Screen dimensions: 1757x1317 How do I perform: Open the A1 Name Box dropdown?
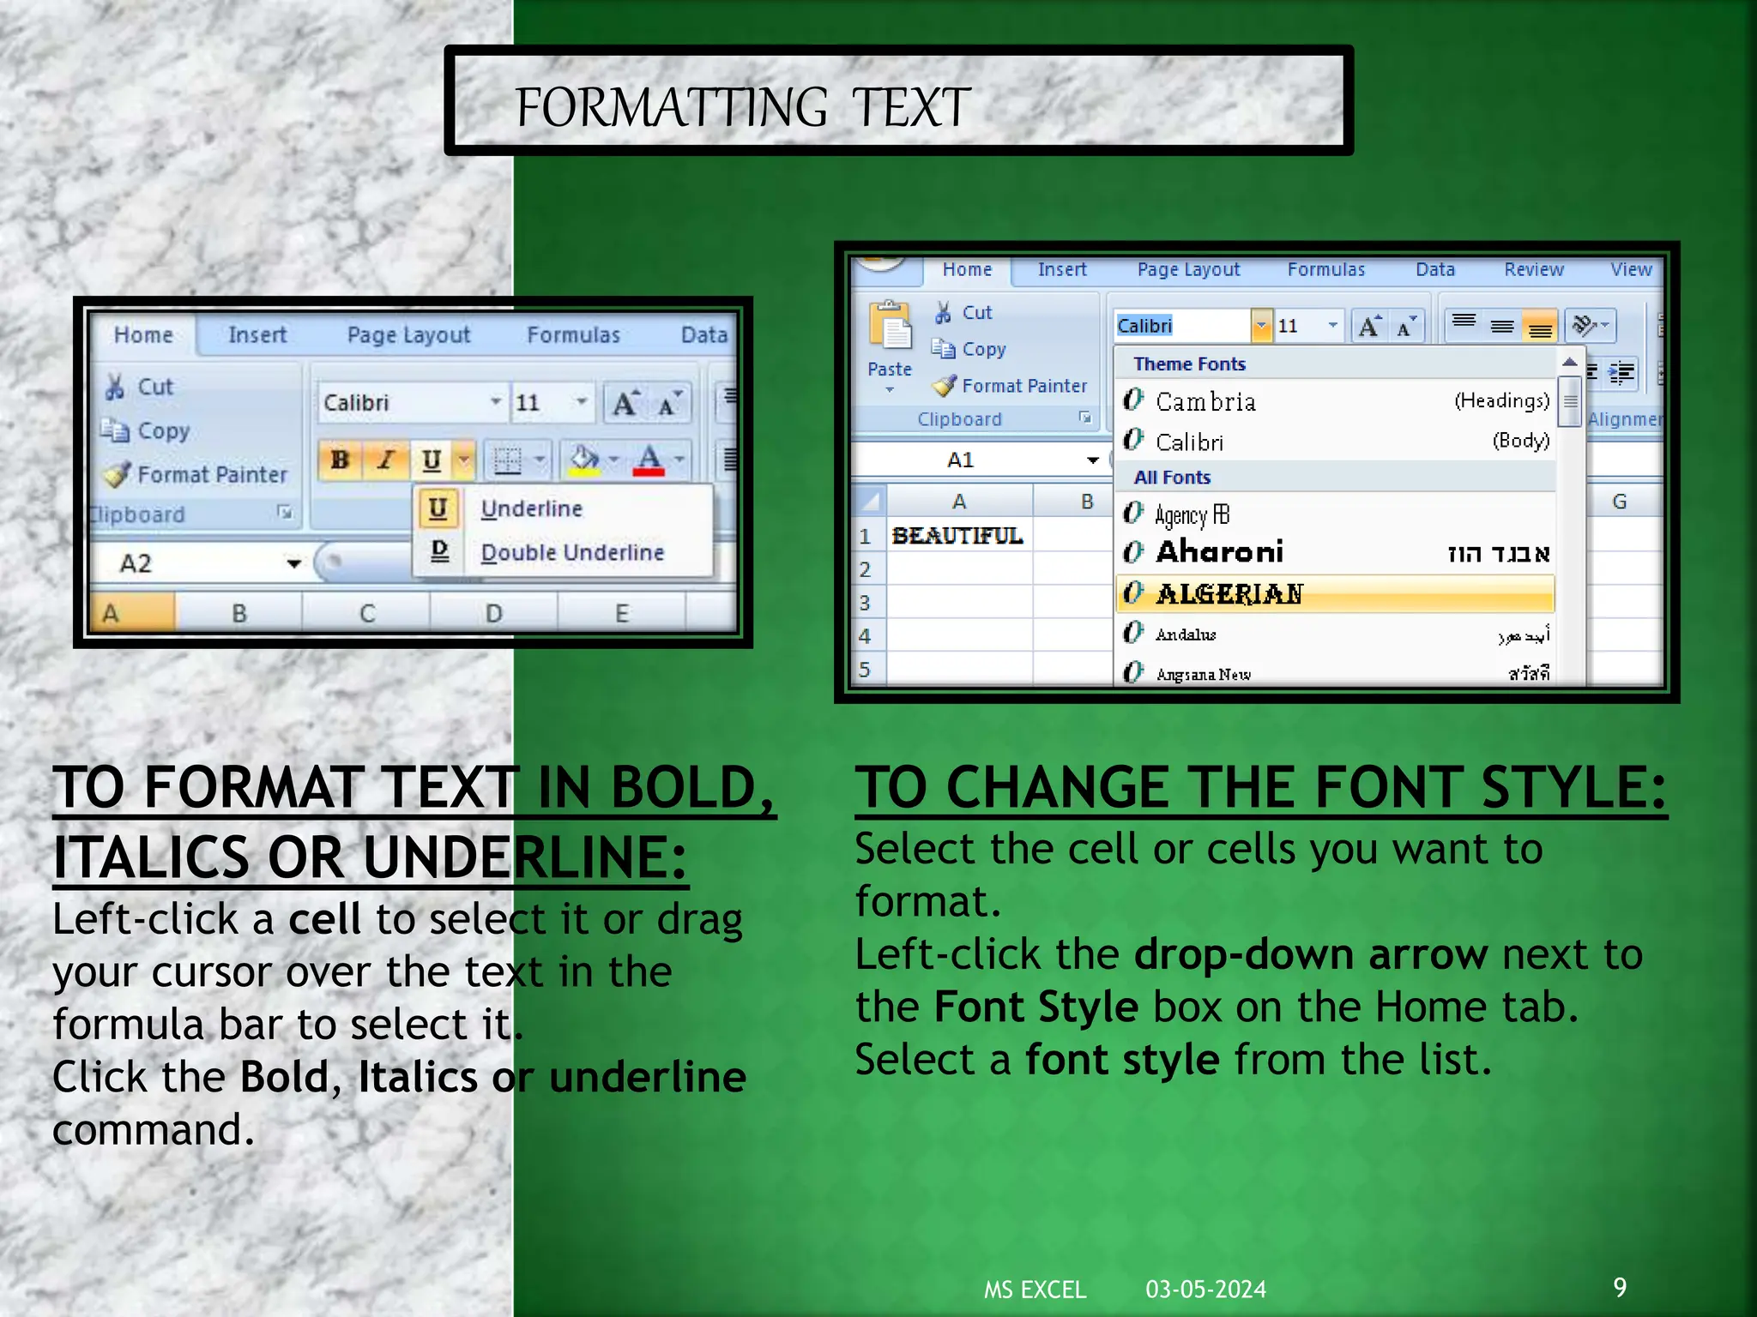(1093, 460)
